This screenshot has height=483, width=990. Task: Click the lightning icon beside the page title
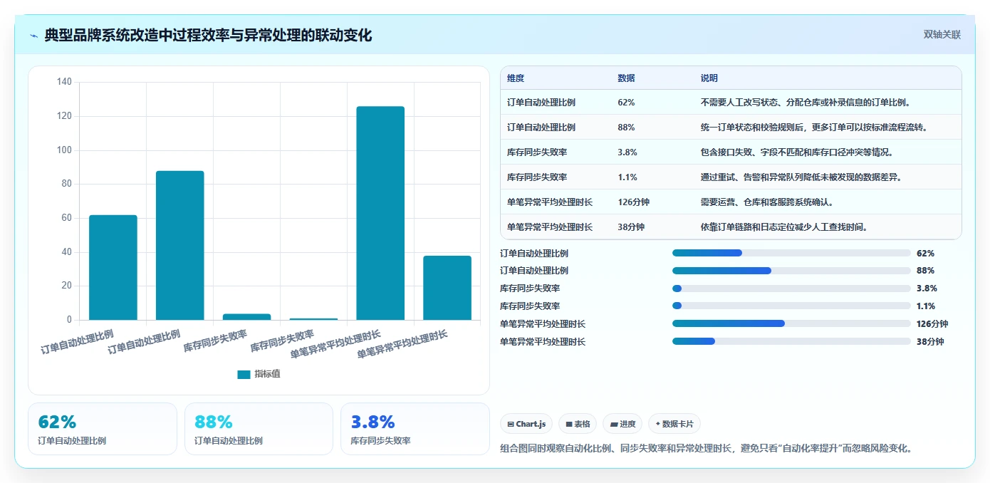(34, 36)
